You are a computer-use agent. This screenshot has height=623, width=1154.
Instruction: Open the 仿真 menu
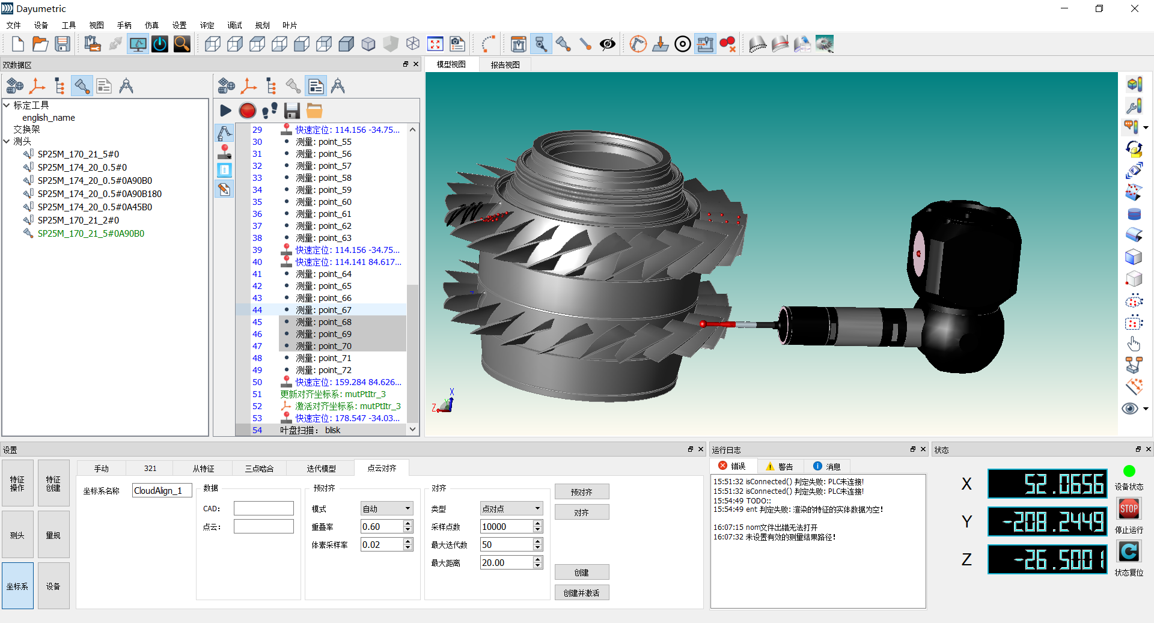point(151,25)
